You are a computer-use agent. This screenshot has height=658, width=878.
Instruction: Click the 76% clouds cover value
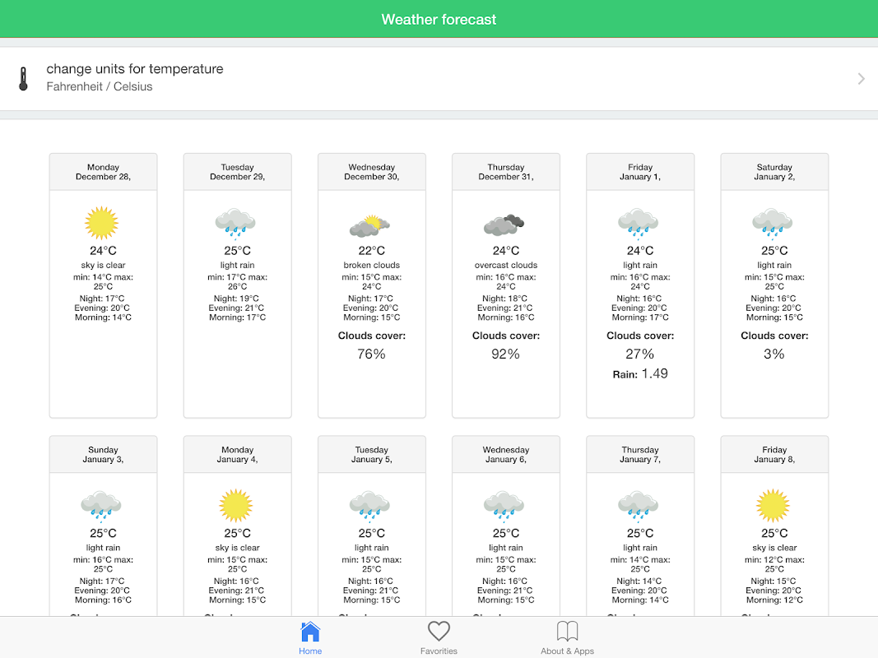371,354
